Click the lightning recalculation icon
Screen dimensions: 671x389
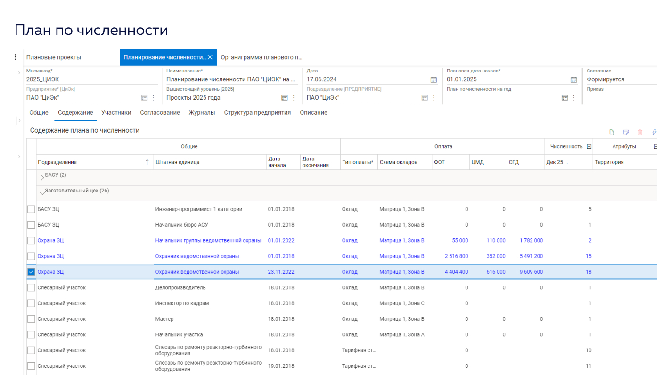coord(655,132)
